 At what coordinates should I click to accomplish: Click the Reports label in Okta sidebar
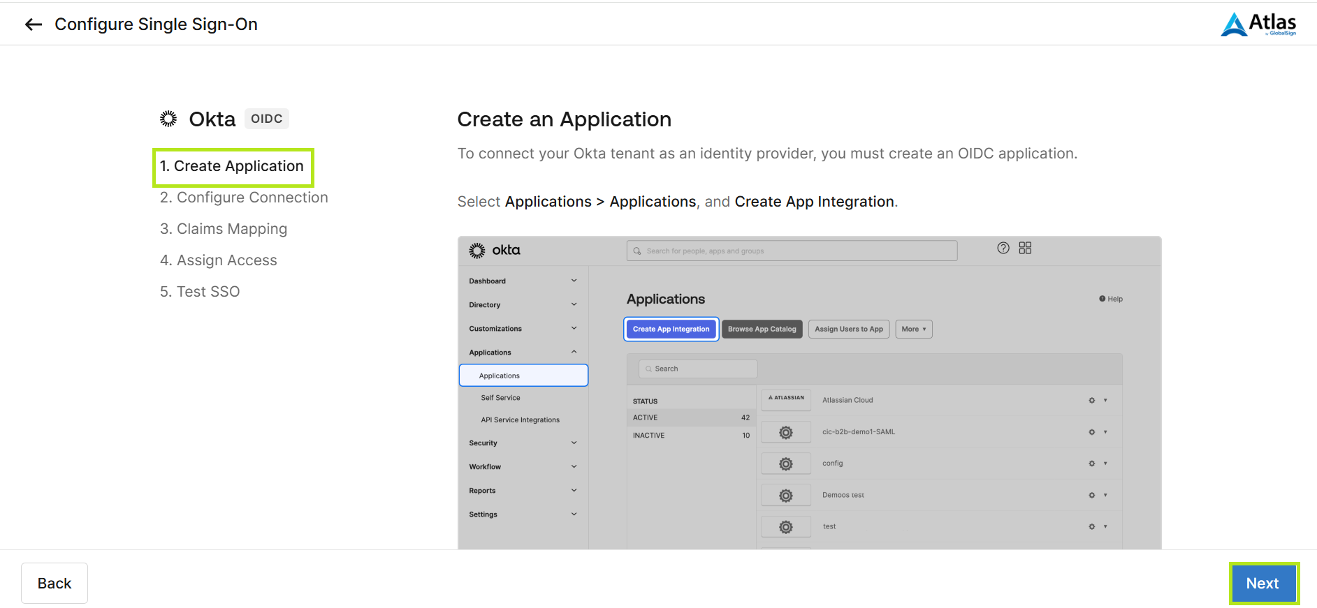(x=483, y=491)
